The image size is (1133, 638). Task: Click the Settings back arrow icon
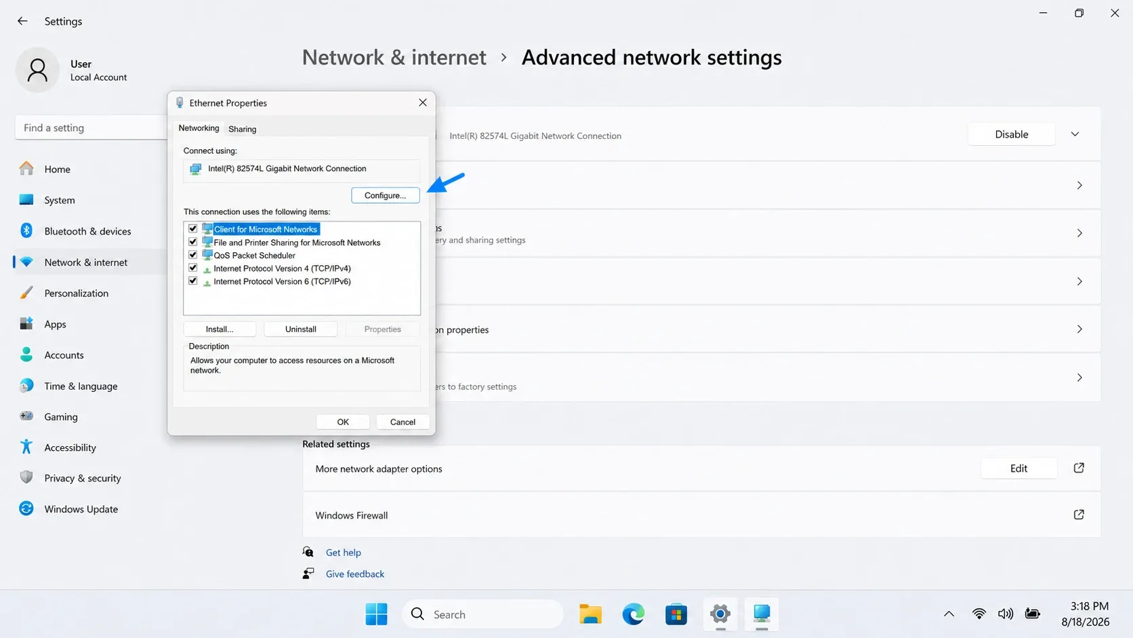[x=22, y=21]
